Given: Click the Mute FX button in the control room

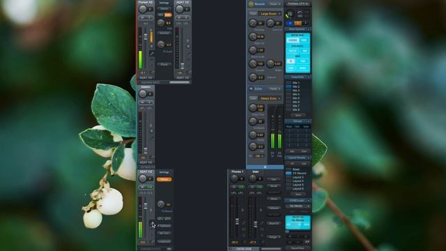Looking at the screenshot, I should (274, 223).
